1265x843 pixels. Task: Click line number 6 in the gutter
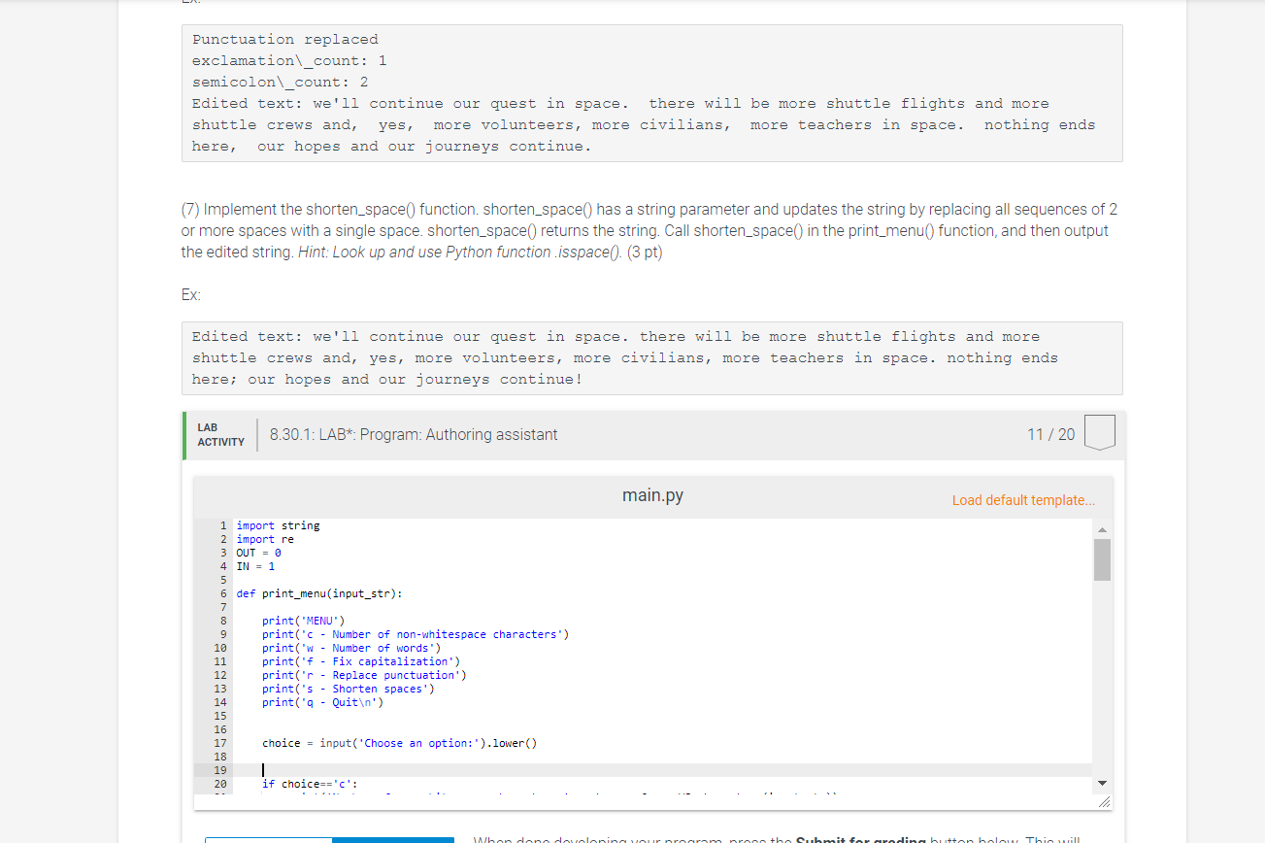coord(222,592)
